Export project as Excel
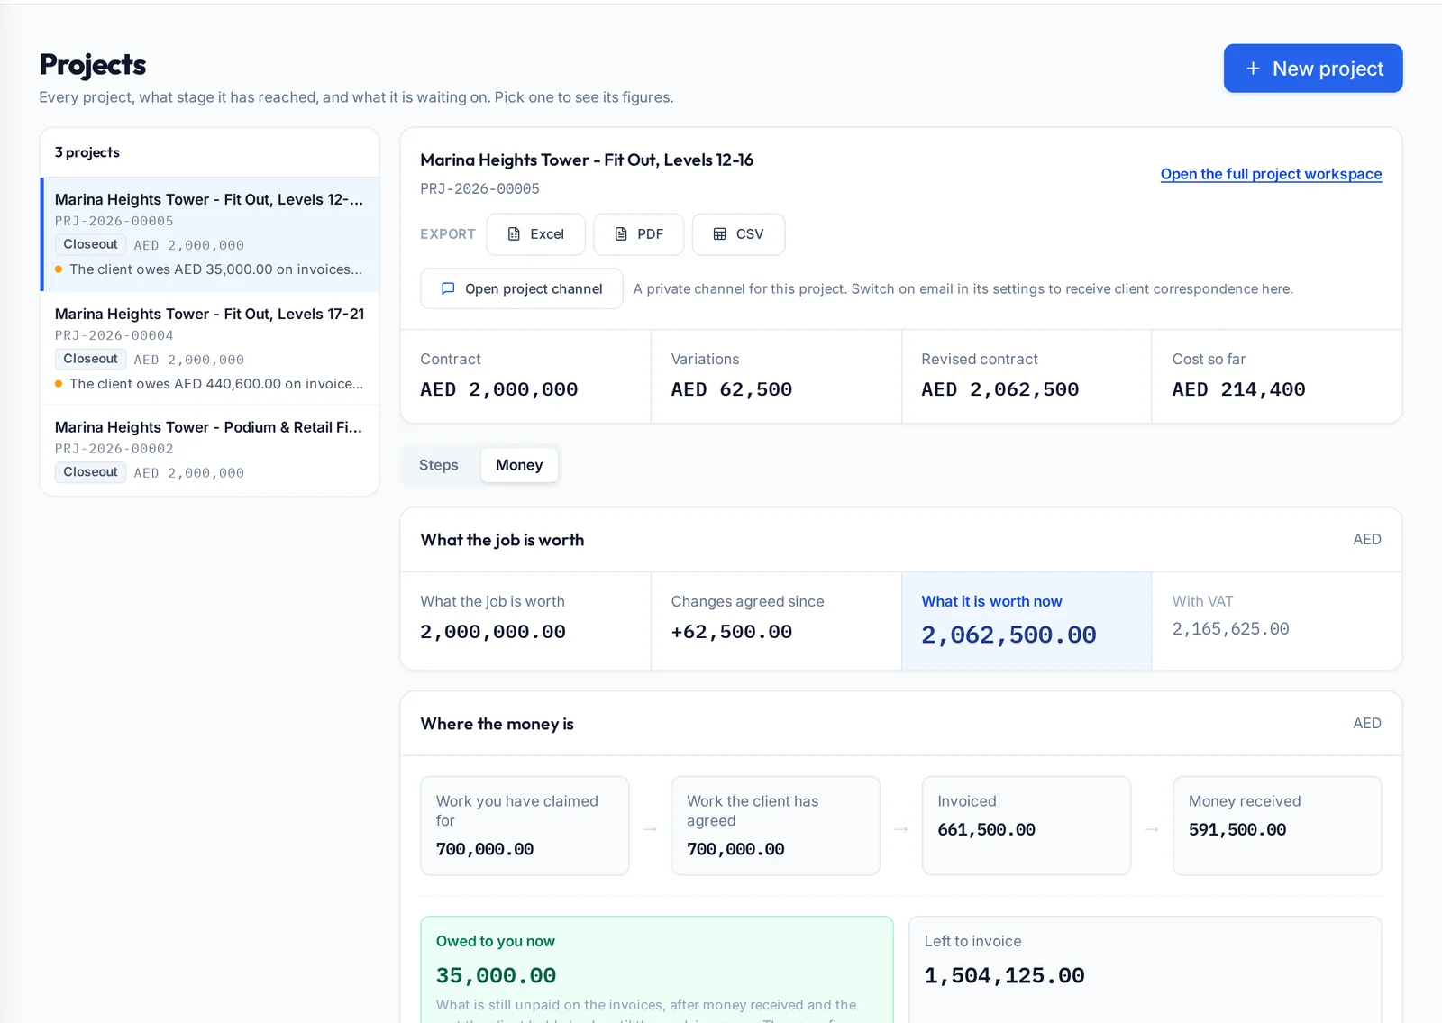 click(x=535, y=234)
